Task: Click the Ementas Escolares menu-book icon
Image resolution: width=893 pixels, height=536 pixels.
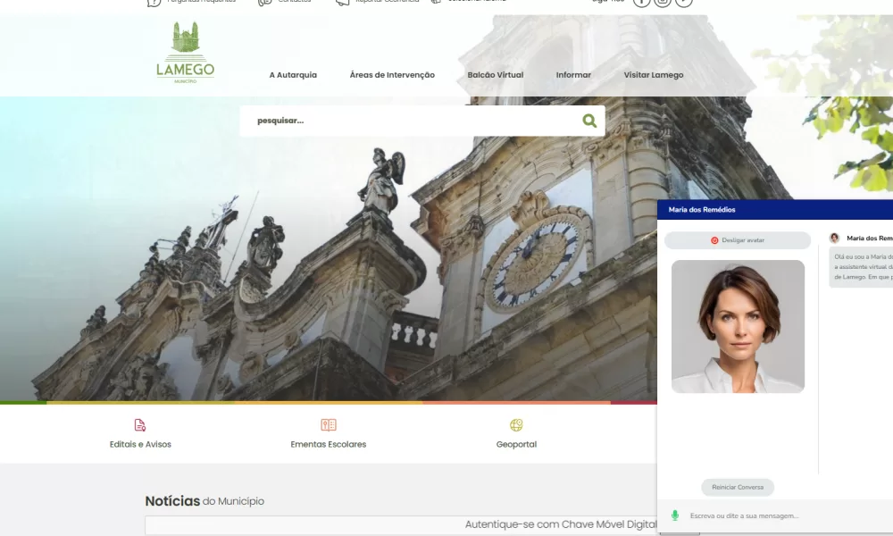Action: (329, 425)
